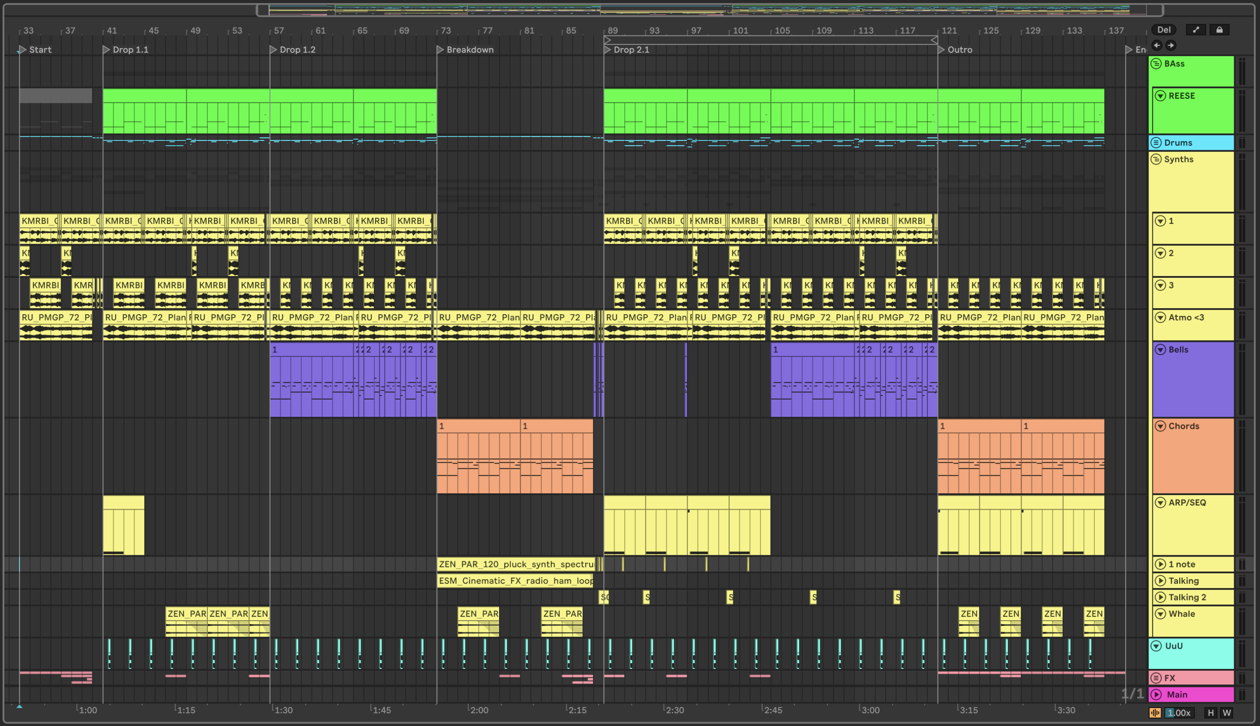Expand the Main track
1260x726 pixels.
[1156, 694]
